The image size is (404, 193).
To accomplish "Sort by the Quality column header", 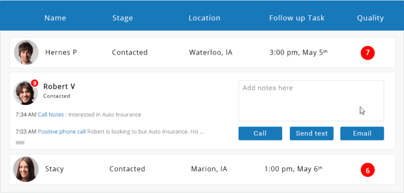I will pyautogui.click(x=370, y=18).
